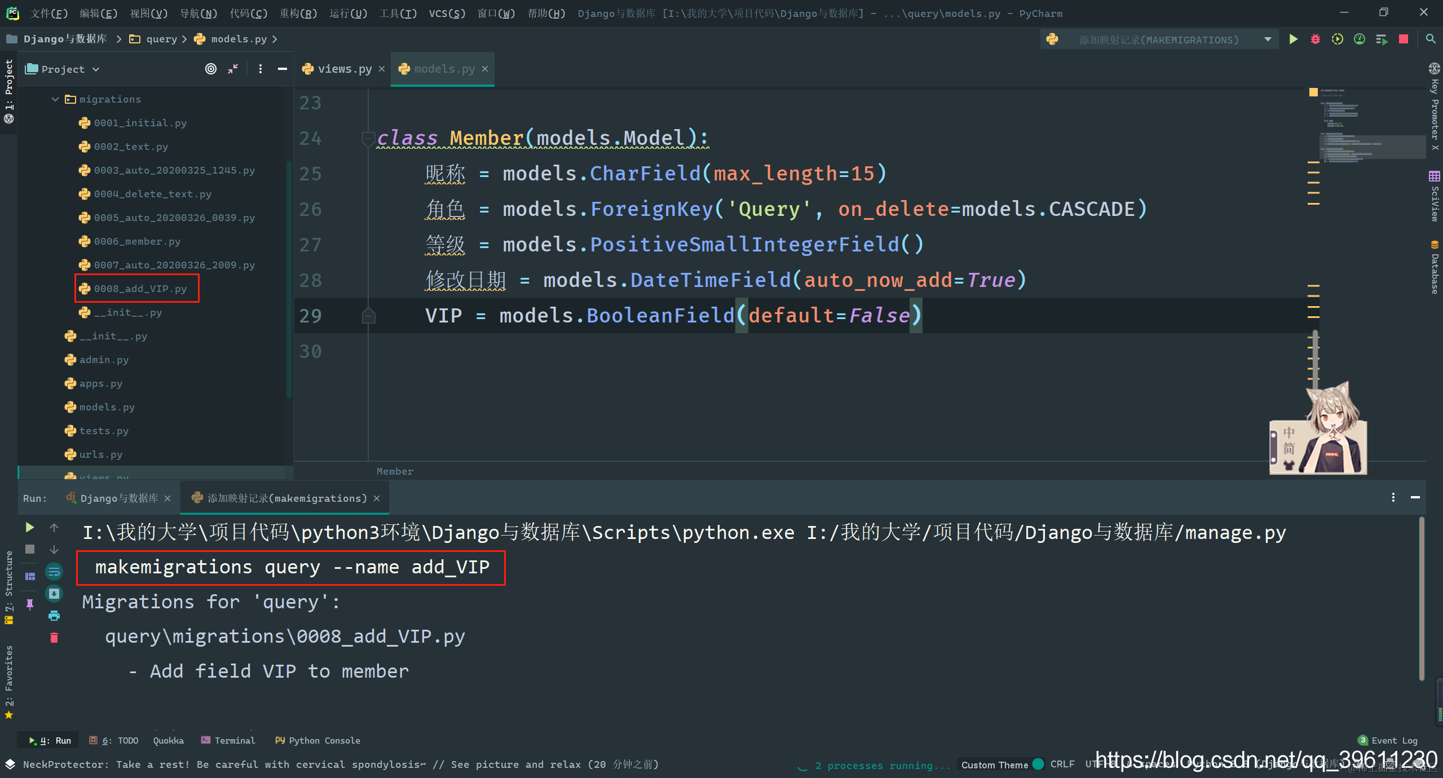The image size is (1443, 778).
Task: Open the 6: TODO tool window
Action: (x=114, y=740)
